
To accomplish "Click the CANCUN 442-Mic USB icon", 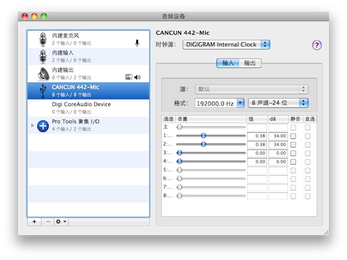I will pyautogui.click(x=42, y=90).
